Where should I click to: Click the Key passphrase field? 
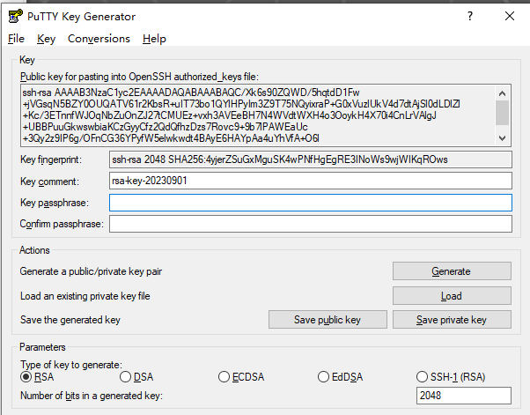click(x=310, y=203)
